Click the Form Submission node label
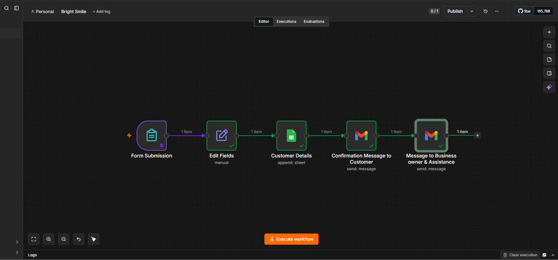This screenshot has width=558, height=260. (x=152, y=156)
